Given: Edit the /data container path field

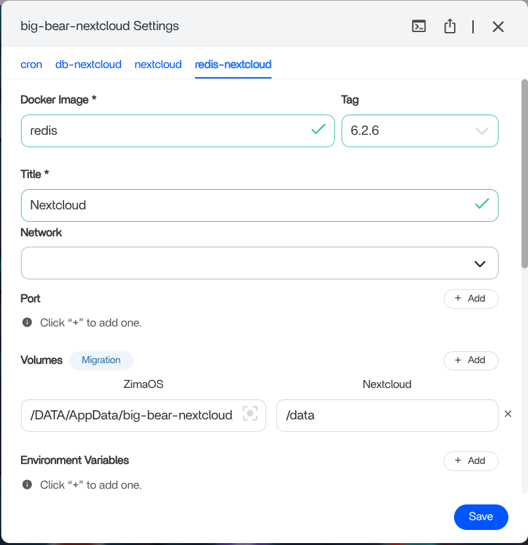Looking at the screenshot, I should [387, 415].
